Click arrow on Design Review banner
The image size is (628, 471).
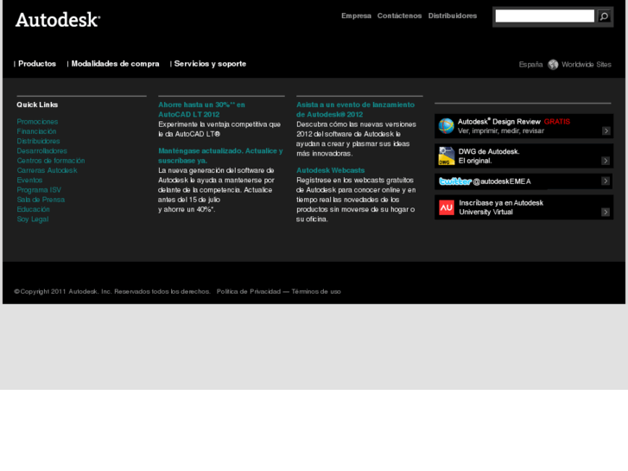pyautogui.click(x=606, y=130)
